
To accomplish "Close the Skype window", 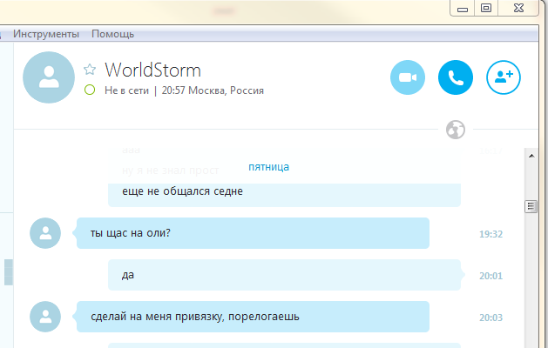I will 518,8.
